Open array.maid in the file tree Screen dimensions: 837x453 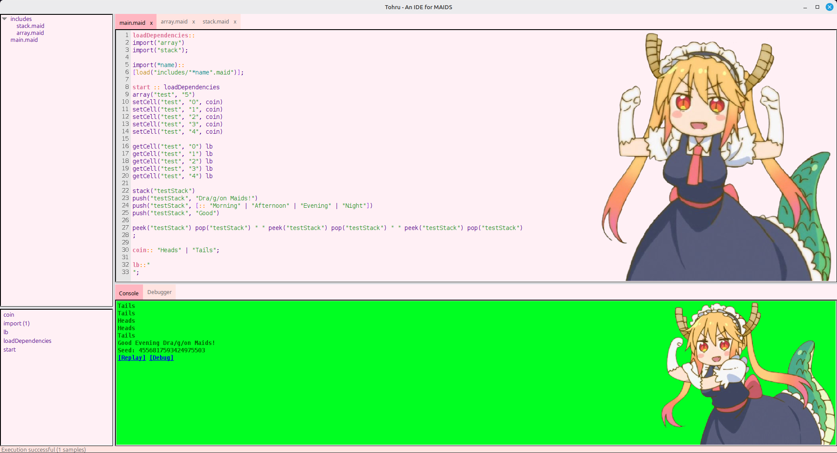(30, 33)
